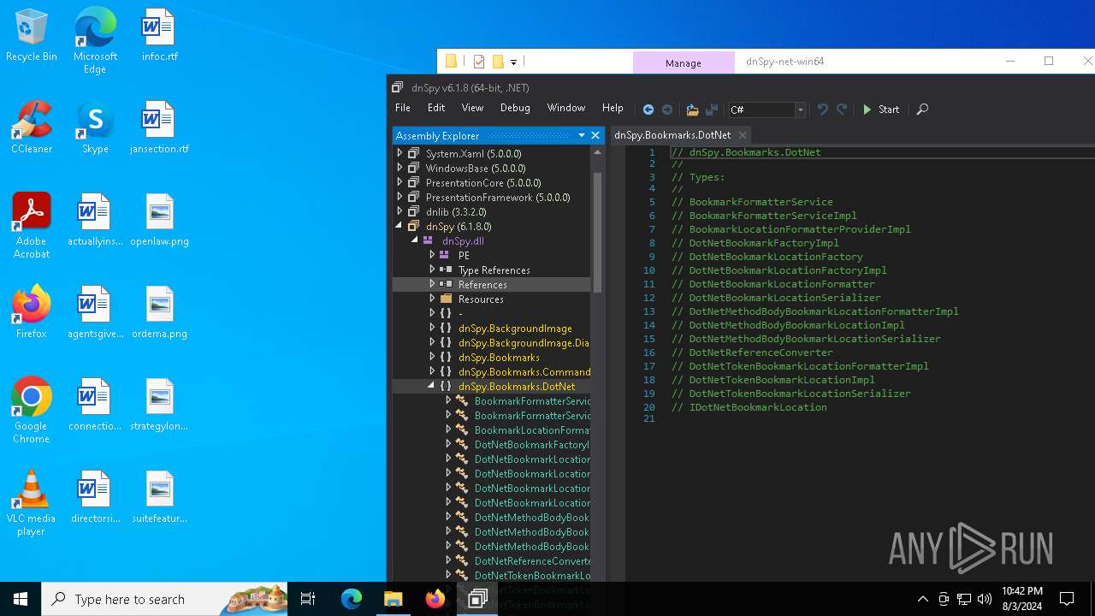Screen dimensions: 1095x616
Task: Click the taskbar search box
Action: [x=164, y=599]
